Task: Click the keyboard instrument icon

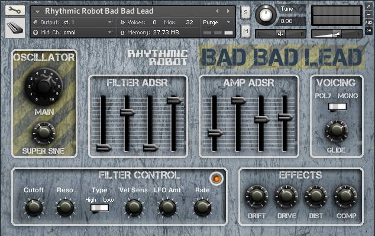Action: pos(15,28)
